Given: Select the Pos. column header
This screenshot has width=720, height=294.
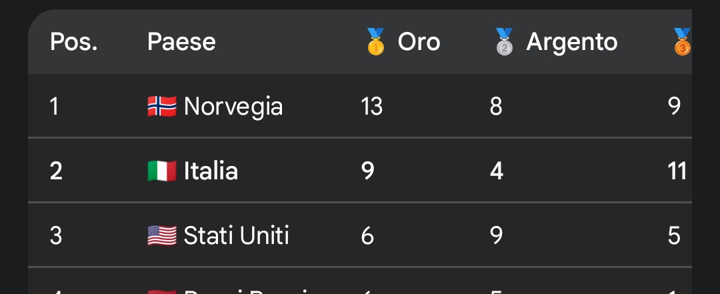Looking at the screenshot, I should tap(74, 42).
